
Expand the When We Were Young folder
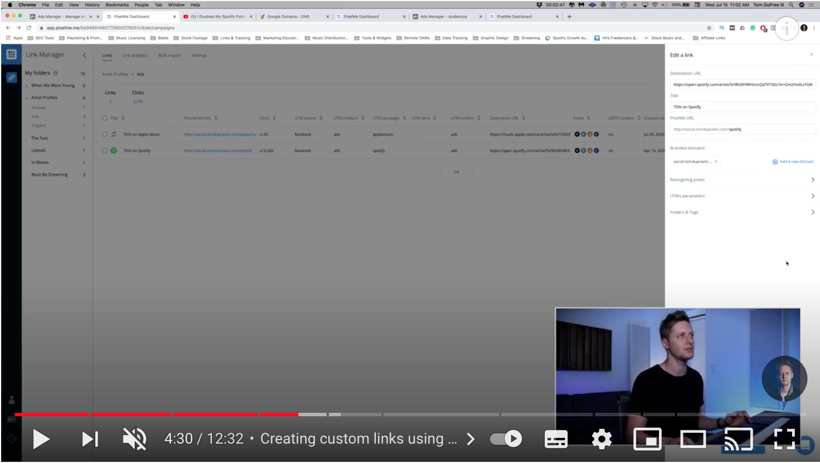coord(26,86)
